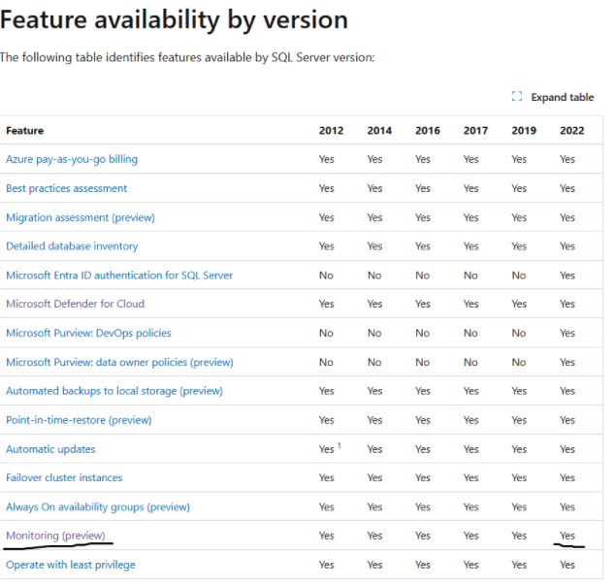
Task: Click the 2022 column header
Action: (x=572, y=131)
